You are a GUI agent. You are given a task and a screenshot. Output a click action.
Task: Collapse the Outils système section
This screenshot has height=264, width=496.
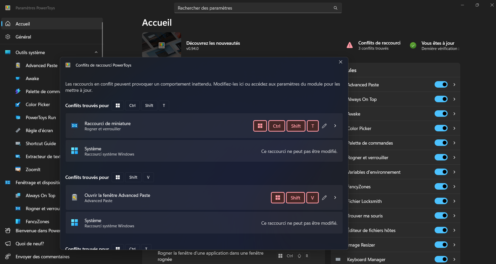96,52
